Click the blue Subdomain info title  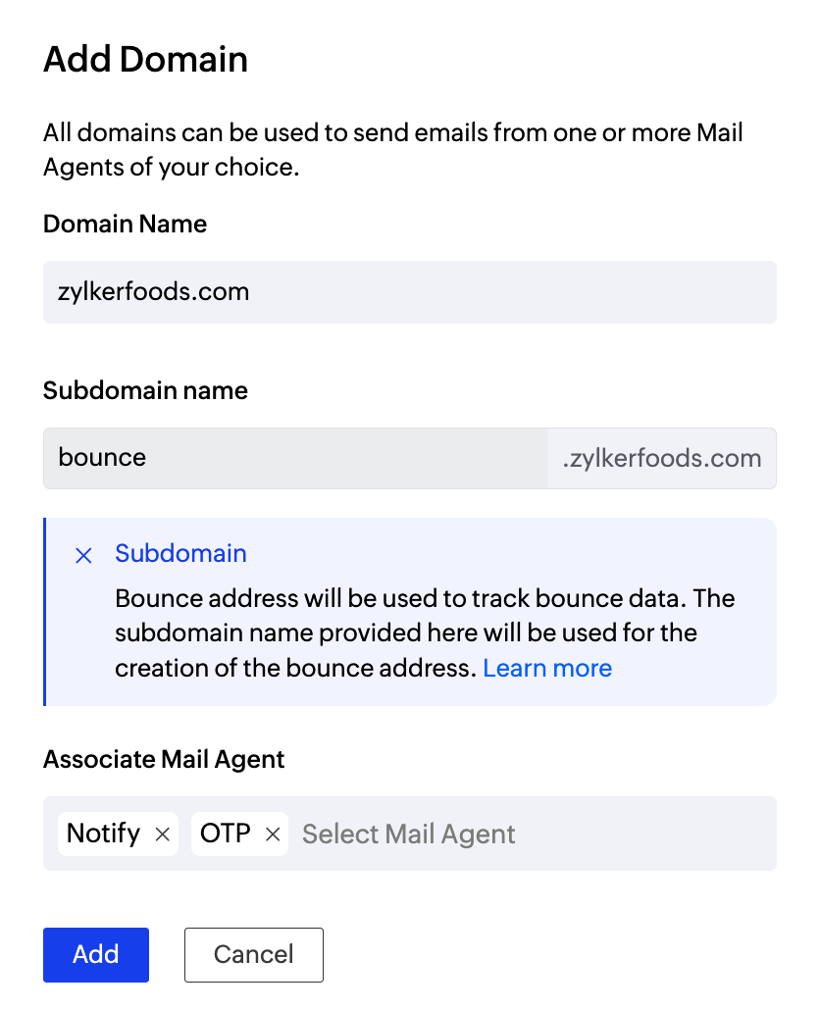click(x=180, y=554)
